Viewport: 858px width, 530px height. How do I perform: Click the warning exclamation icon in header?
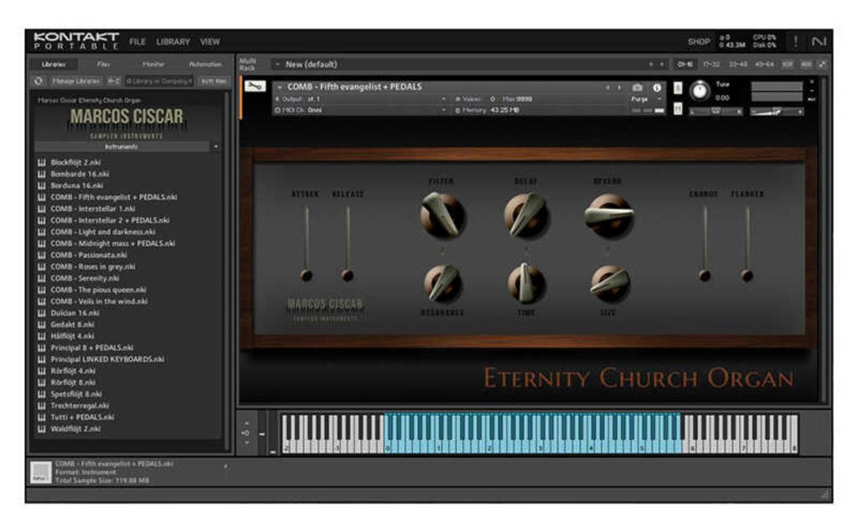tap(795, 42)
